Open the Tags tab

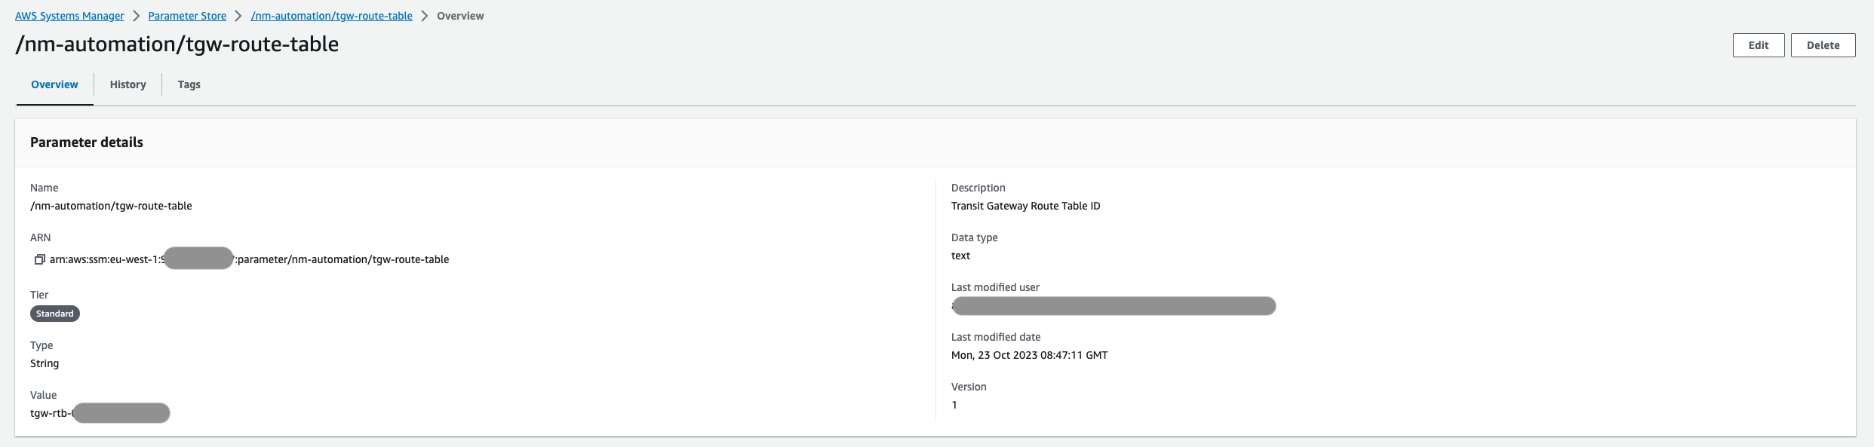[189, 84]
